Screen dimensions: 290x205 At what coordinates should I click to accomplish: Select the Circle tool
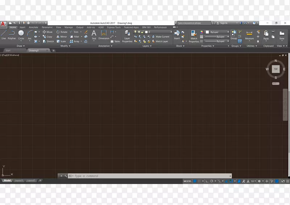[21, 35]
